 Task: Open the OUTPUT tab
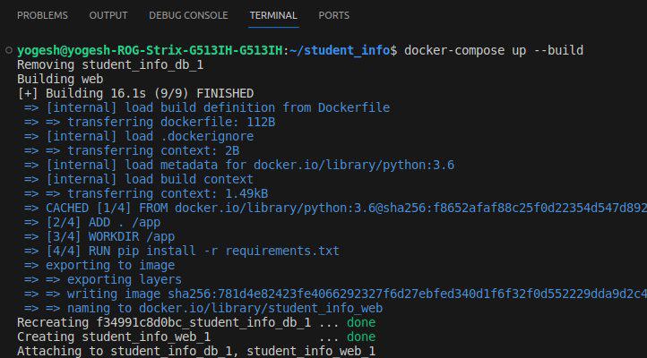pyautogui.click(x=108, y=15)
